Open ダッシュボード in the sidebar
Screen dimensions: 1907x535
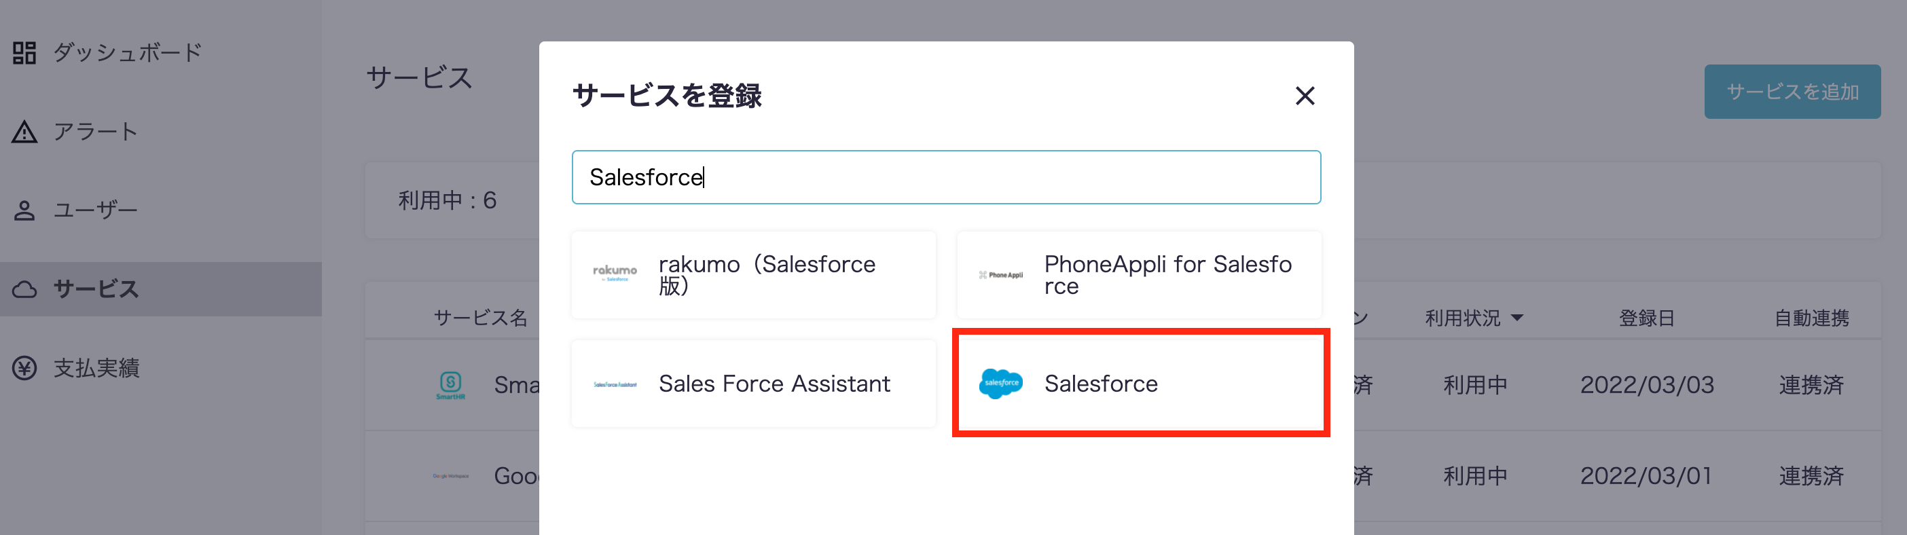click(127, 52)
